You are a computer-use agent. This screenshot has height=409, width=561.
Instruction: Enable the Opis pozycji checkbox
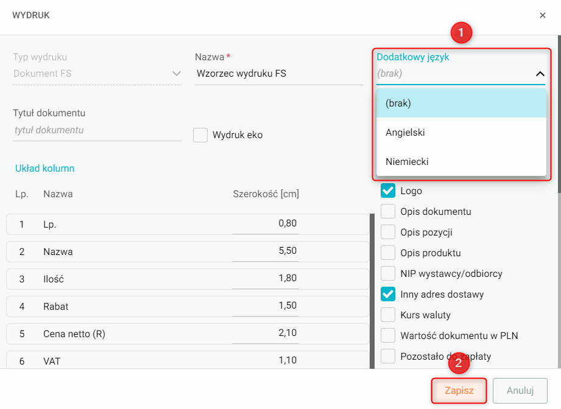click(x=388, y=232)
